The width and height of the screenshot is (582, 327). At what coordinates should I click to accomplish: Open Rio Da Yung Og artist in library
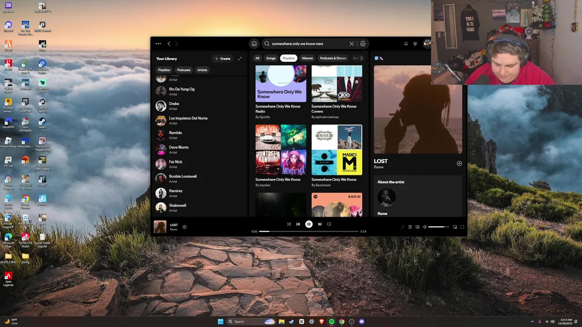pyautogui.click(x=200, y=91)
